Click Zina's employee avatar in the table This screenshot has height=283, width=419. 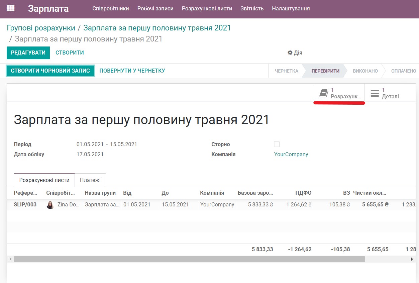pos(50,204)
